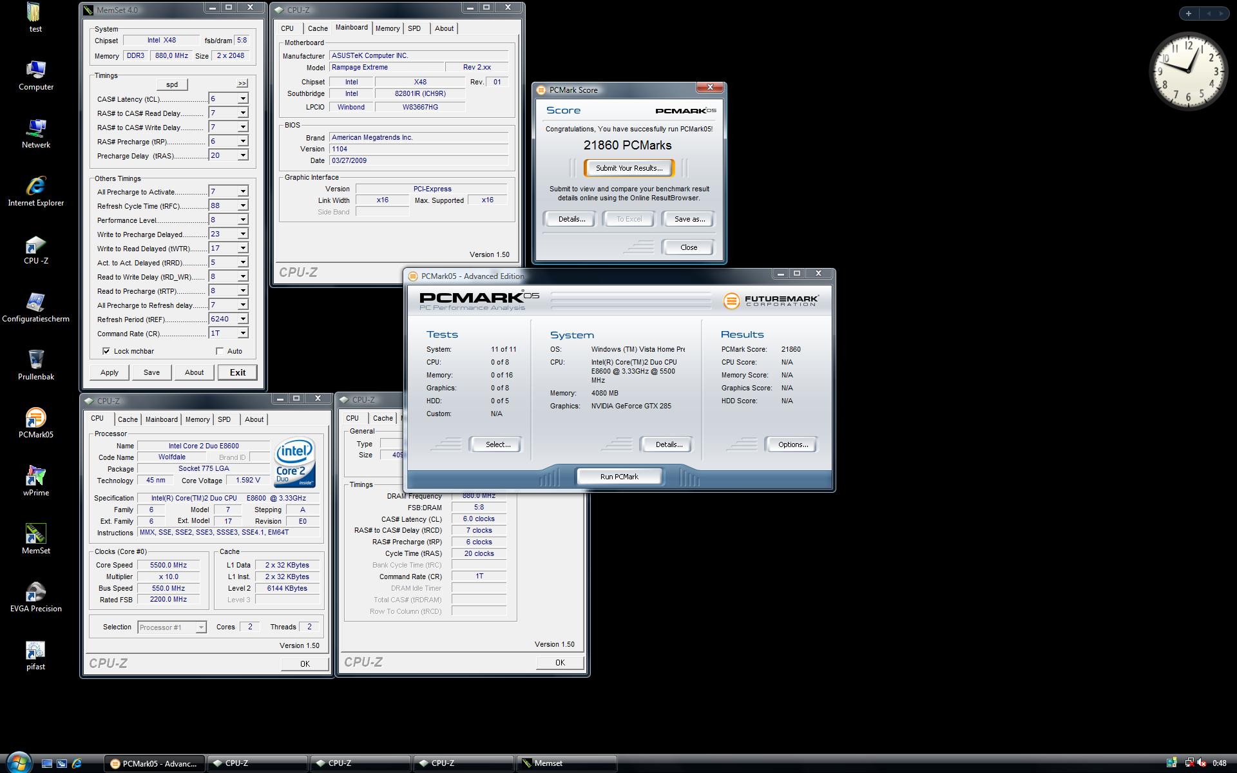Click the Show Desktop quick launch icon
Image resolution: width=1237 pixels, height=773 pixels.
46,763
